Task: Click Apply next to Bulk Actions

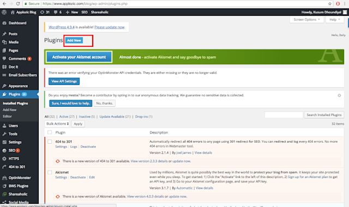Action: coord(78,124)
